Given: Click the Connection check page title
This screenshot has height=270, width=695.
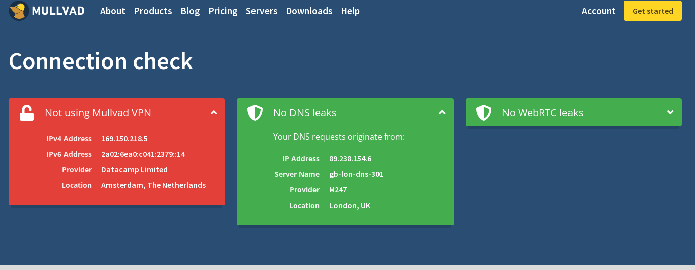Looking at the screenshot, I should tap(101, 61).
